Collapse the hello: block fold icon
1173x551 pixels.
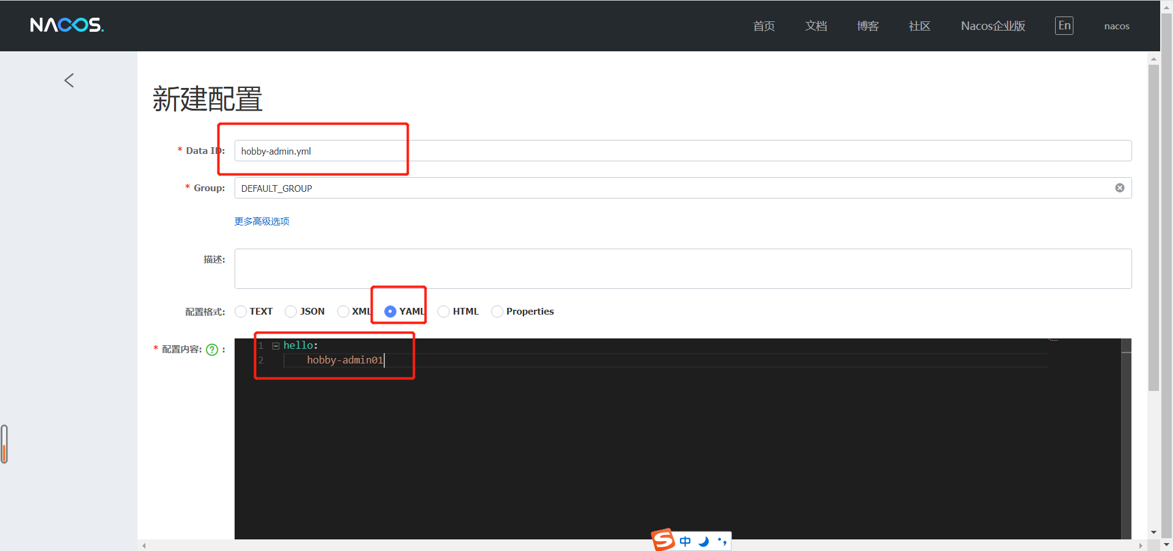[x=276, y=346]
